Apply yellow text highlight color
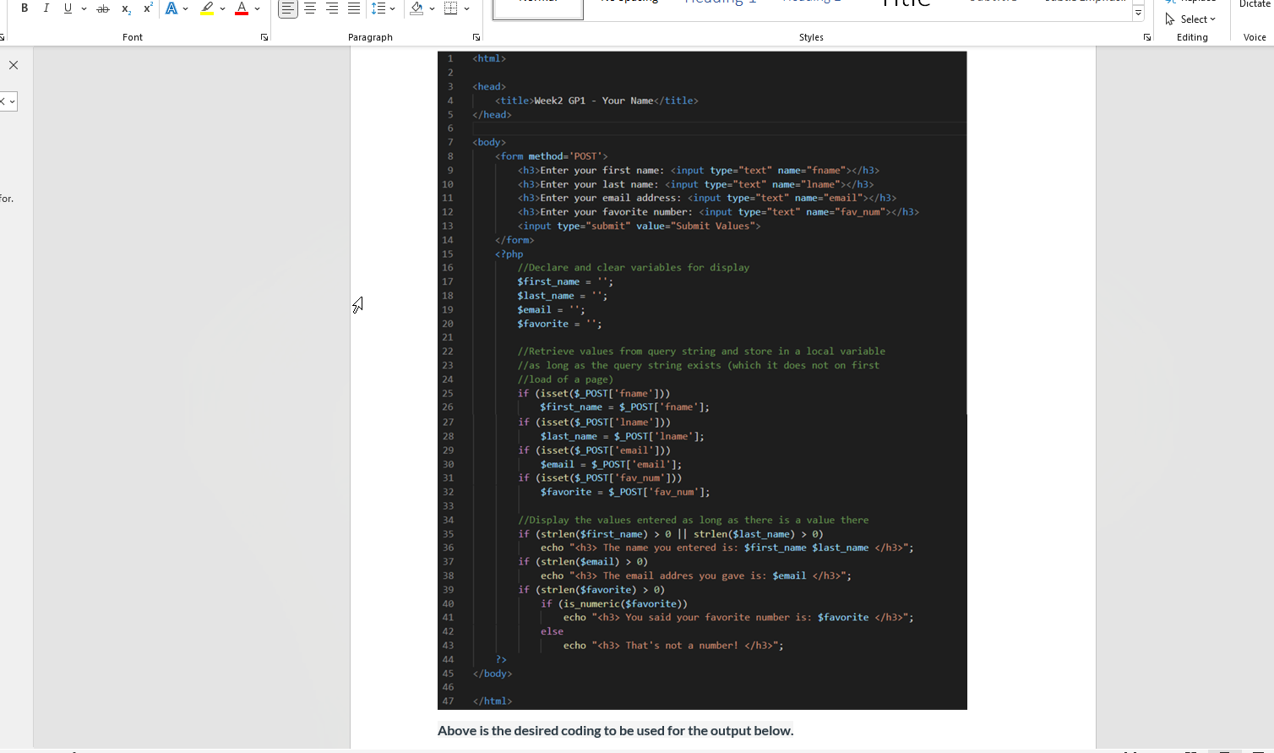1274x753 pixels. [x=207, y=8]
